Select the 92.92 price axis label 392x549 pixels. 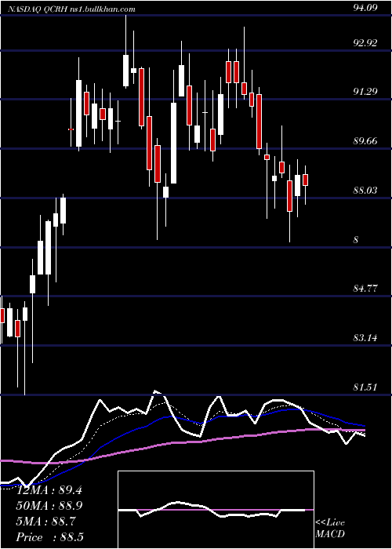coord(365,43)
